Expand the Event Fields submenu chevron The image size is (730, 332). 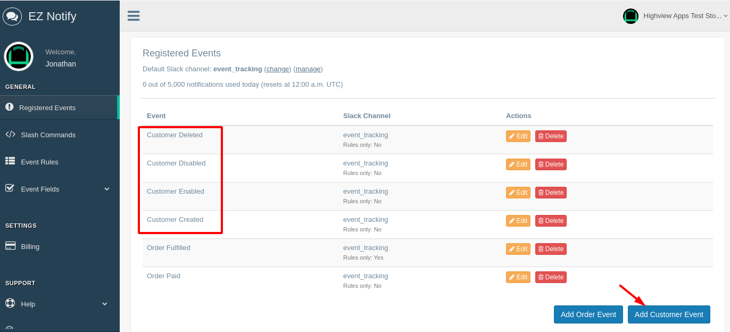click(x=106, y=189)
